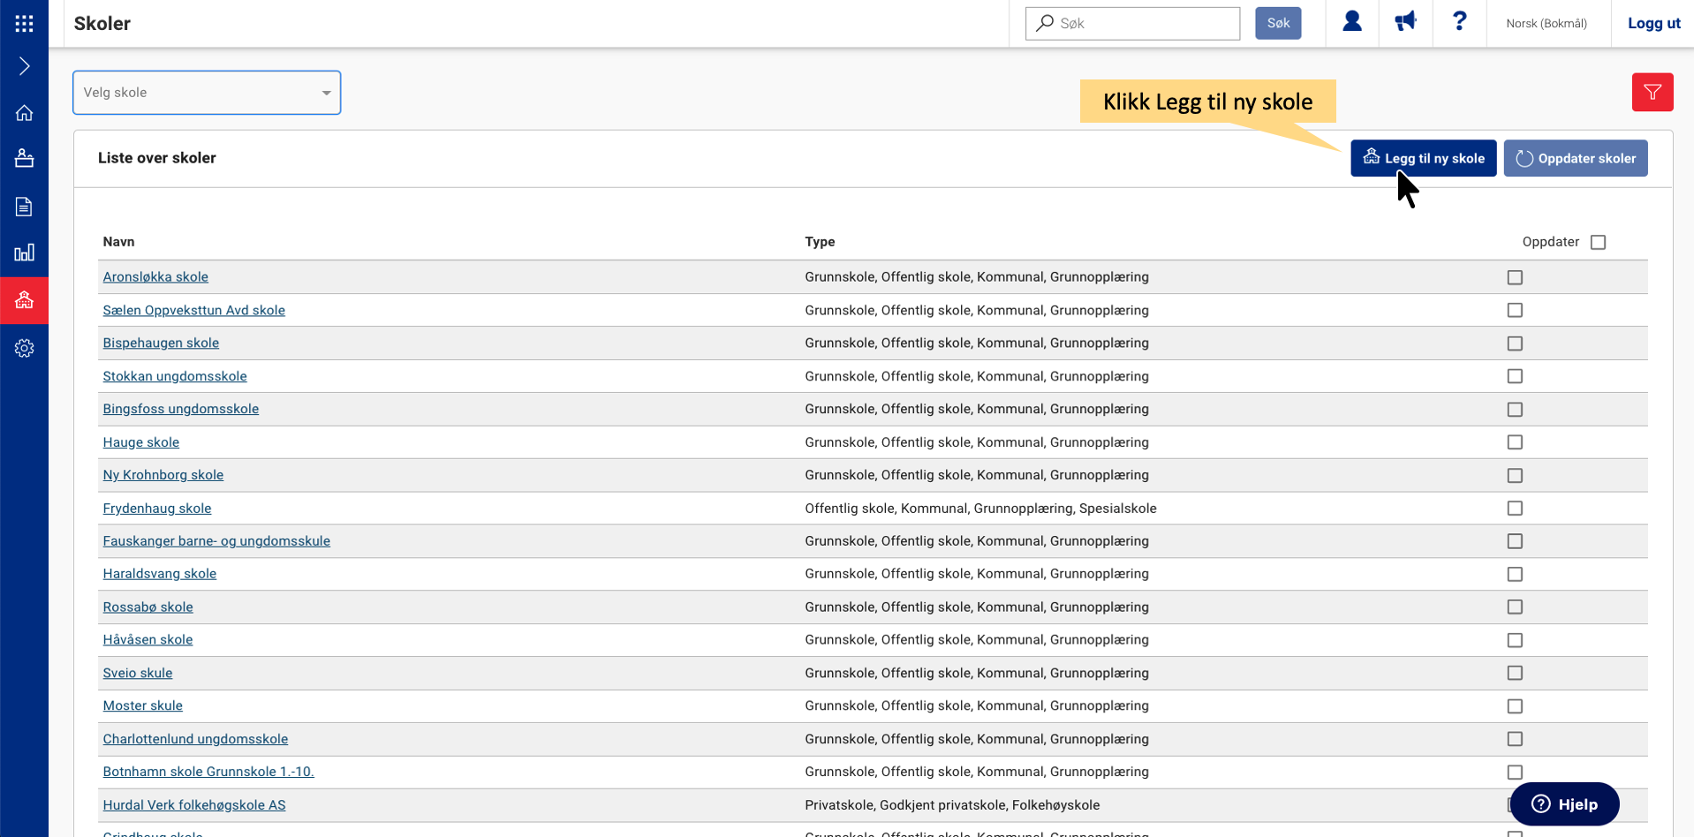Check the box for Aronsløkka skole
Image resolution: width=1694 pixels, height=837 pixels.
point(1515,277)
